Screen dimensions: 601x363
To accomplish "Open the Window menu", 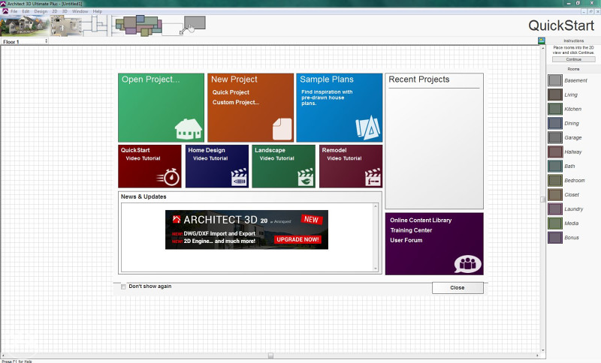I will point(80,11).
